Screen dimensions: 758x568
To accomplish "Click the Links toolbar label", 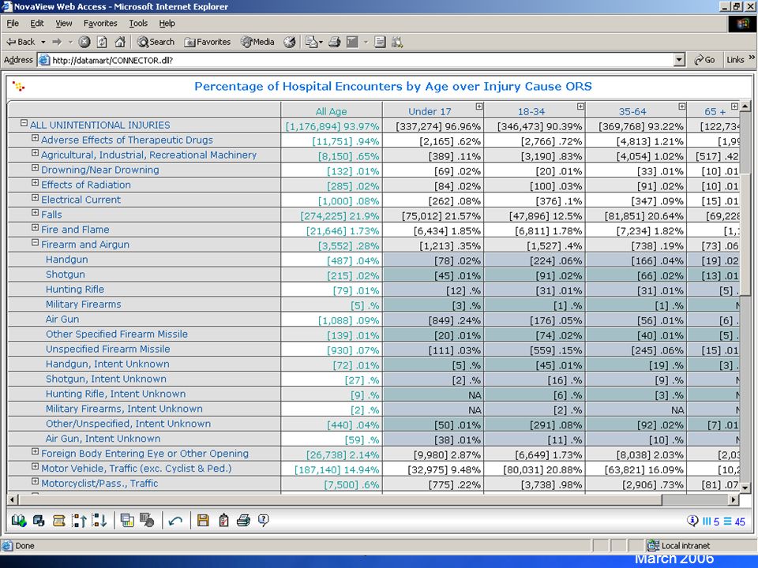I will coord(735,60).
